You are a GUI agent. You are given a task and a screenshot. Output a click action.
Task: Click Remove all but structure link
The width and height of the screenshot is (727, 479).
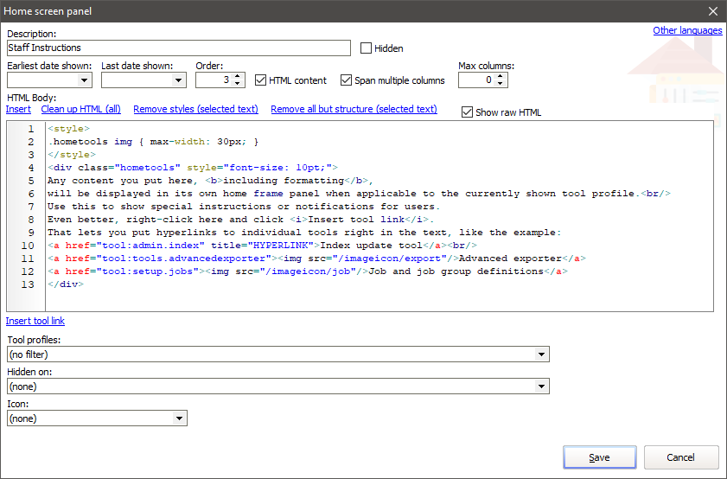(354, 110)
